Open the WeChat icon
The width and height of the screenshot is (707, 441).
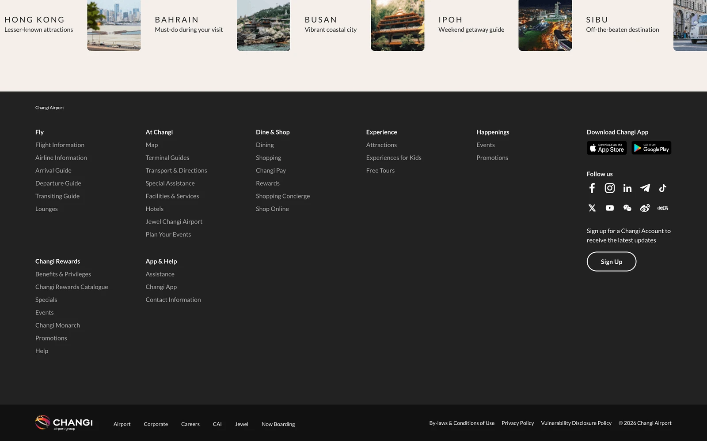(627, 208)
